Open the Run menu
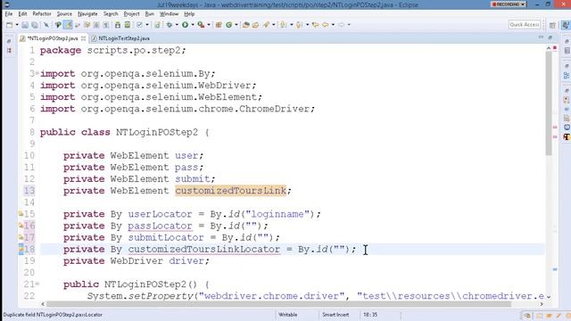Screen dimensions: 571x321 coord(150,14)
